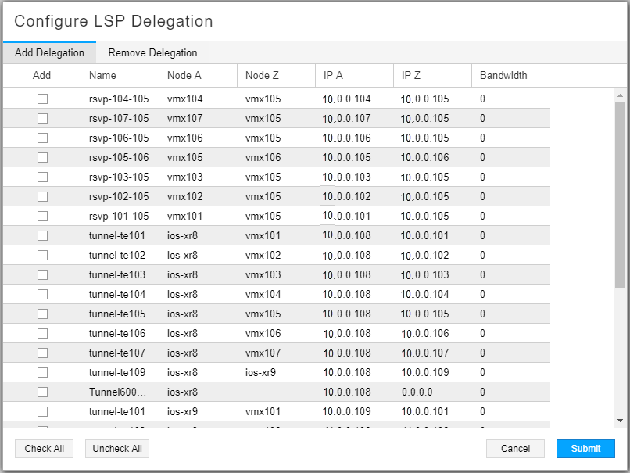Click the vertical scrollbar thumb
Viewport: 630px width, 473px height.
[621, 195]
